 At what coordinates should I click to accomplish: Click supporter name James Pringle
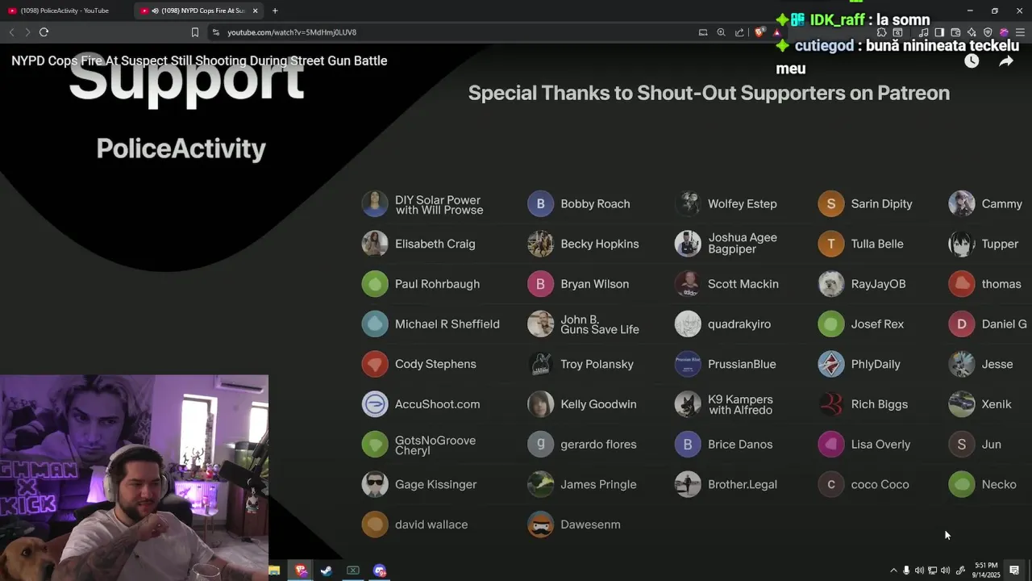tap(598, 484)
